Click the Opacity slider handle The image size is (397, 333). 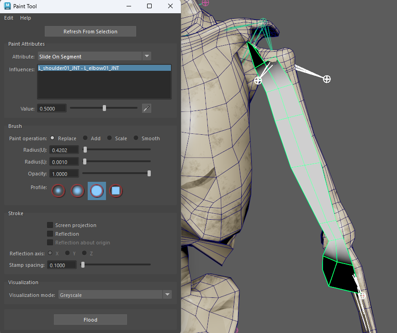click(149, 174)
